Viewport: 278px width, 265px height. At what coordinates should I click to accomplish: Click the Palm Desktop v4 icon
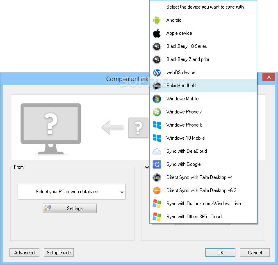coord(157,177)
